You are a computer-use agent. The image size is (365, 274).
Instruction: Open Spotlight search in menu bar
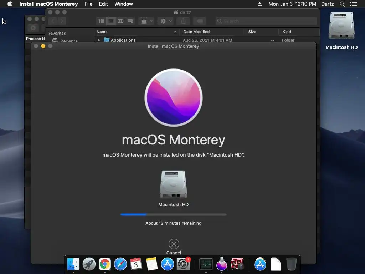pyautogui.click(x=342, y=4)
